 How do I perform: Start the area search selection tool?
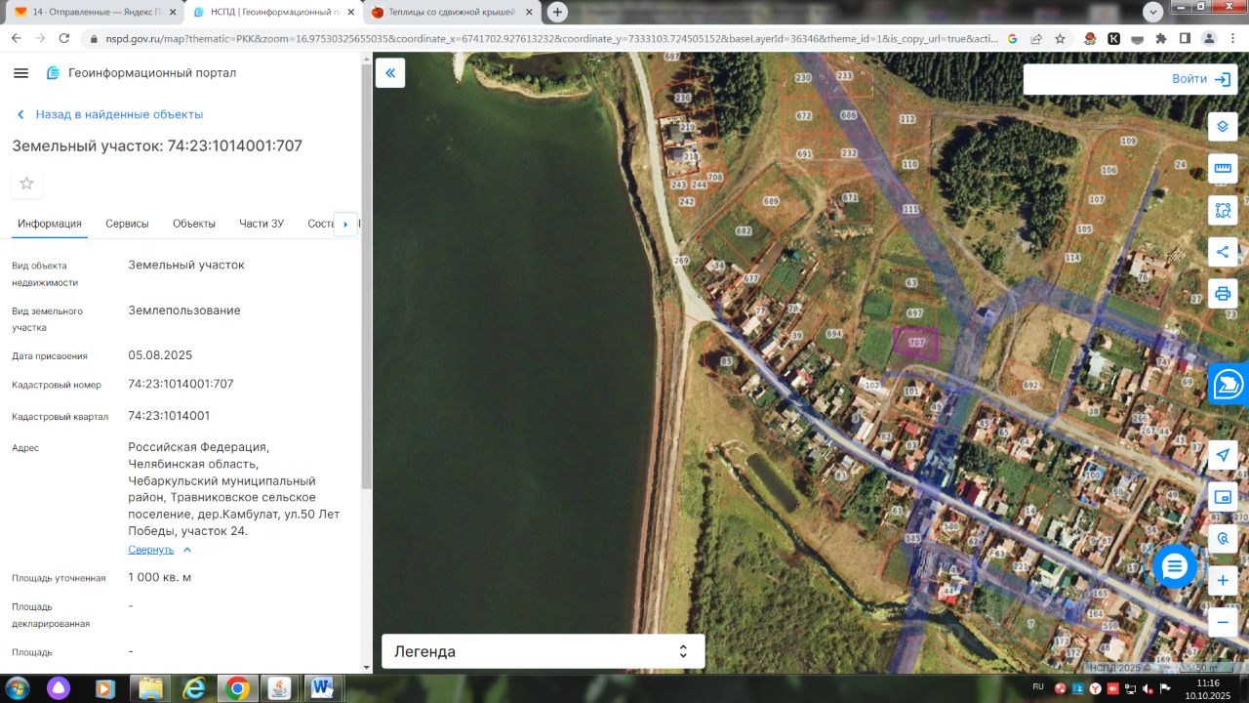(1223, 210)
